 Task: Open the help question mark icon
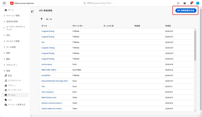(184, 3)
